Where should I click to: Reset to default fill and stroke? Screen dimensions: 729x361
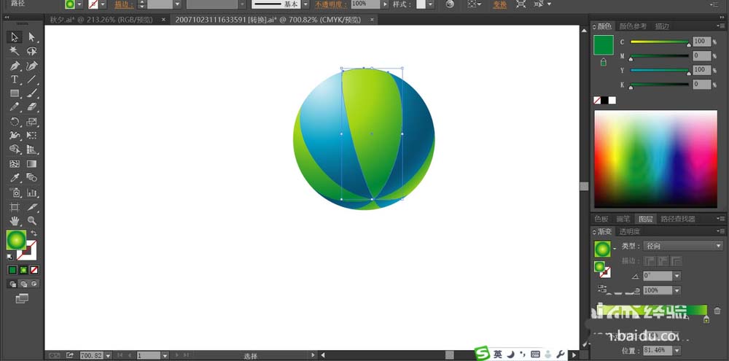9,256
